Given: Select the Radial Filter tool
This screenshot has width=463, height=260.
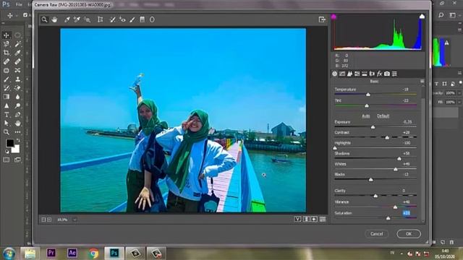Looking at the screenshot, I should 152,19.
